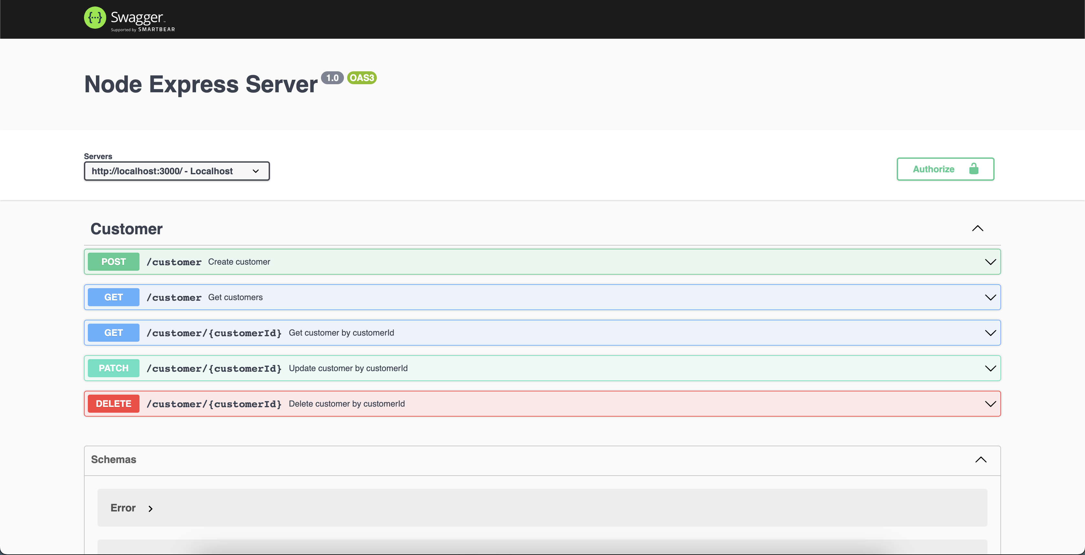
Task: Click the 'Delete customer by customerId' description
Action: (347, 404)
